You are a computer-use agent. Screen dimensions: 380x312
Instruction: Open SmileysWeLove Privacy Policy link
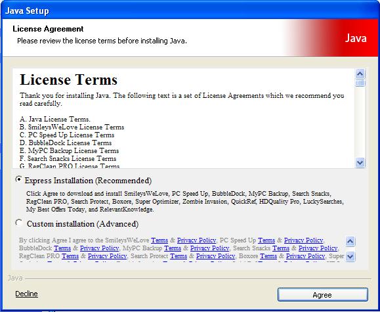[x=196, y=240]
